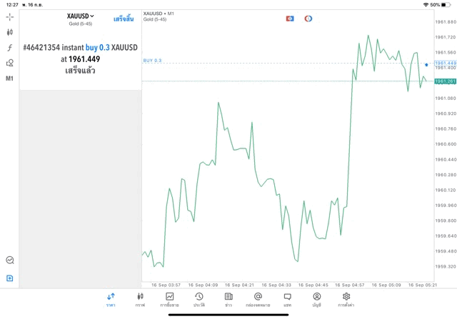
Task: Open the ราคา quotes tab
Action: click(111, 300)
